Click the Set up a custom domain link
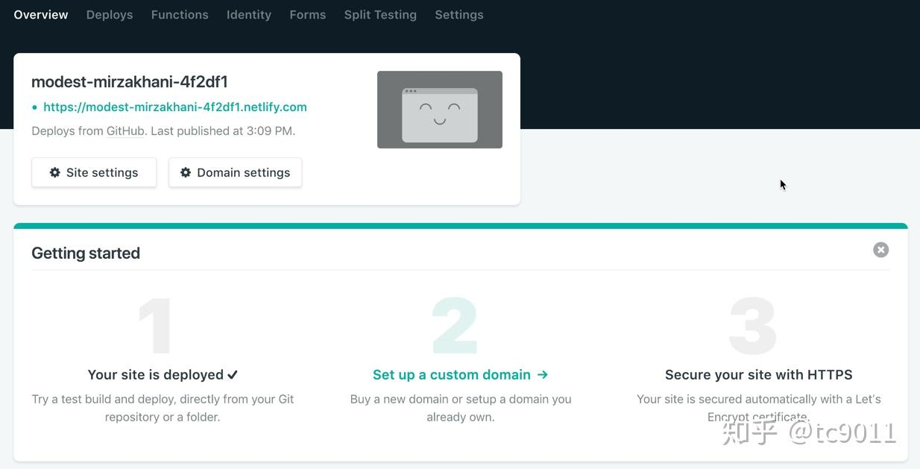This screenshot has height=469, width=920. 452,374
